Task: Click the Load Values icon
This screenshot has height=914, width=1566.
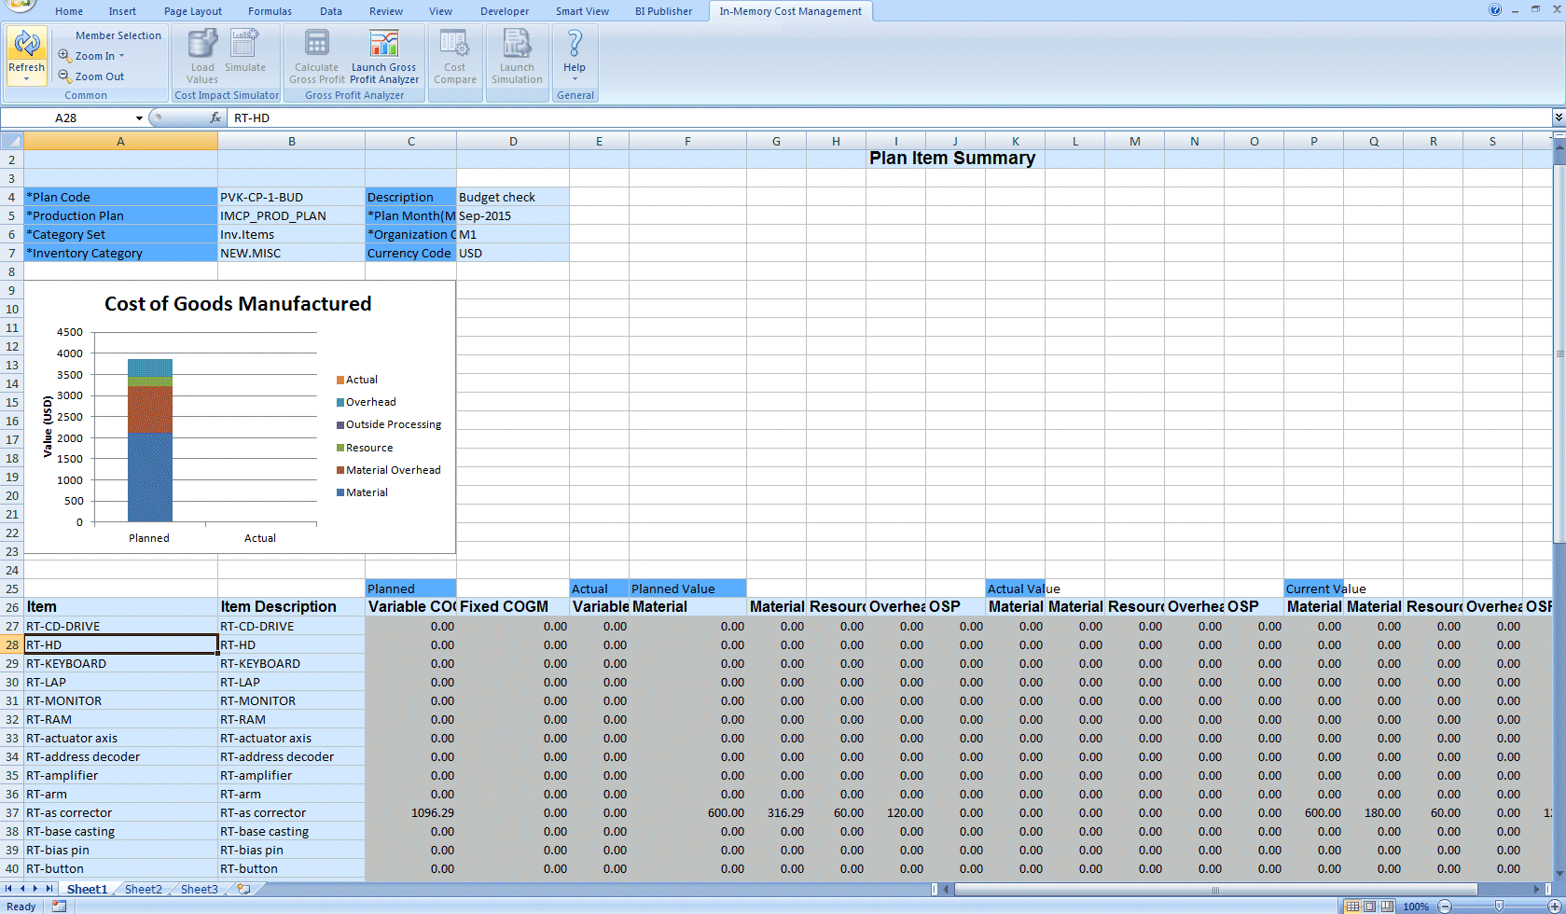Action: 202,44
